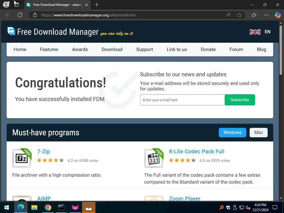Click the scrollbar down arrow
The height and width of the screenshot is (213, 284).
click(281, 198)
